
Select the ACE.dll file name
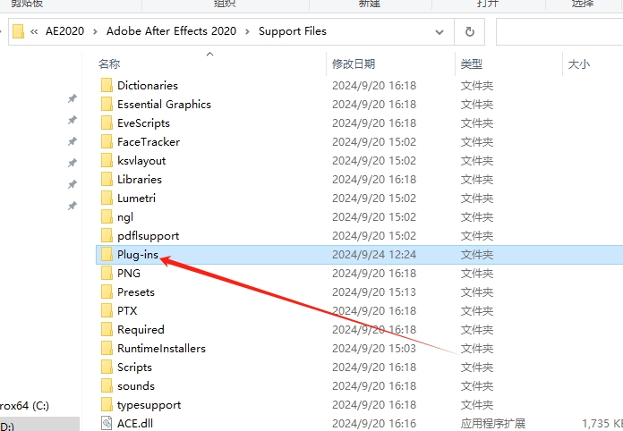(x=134, y=424)
